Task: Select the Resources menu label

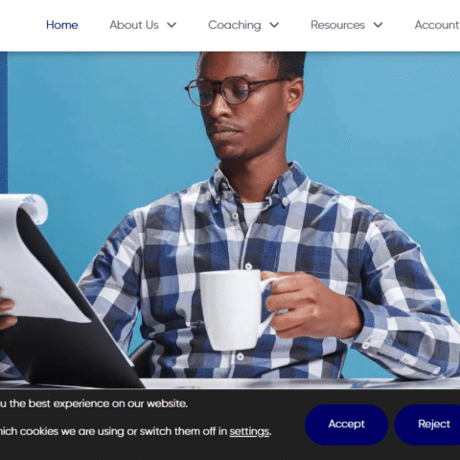Action: point(337,25)
